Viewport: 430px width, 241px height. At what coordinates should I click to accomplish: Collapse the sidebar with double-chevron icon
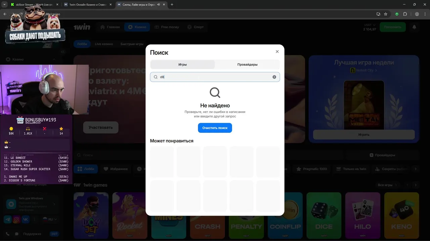pos(63,52)
